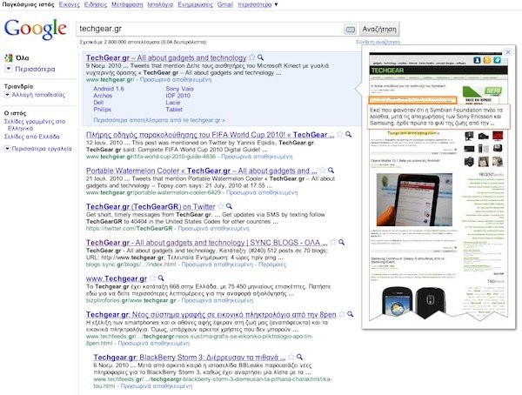This screenshot has height=395, width=522.
Task: Open the Dell sitelink
Action: click(98, 103)
